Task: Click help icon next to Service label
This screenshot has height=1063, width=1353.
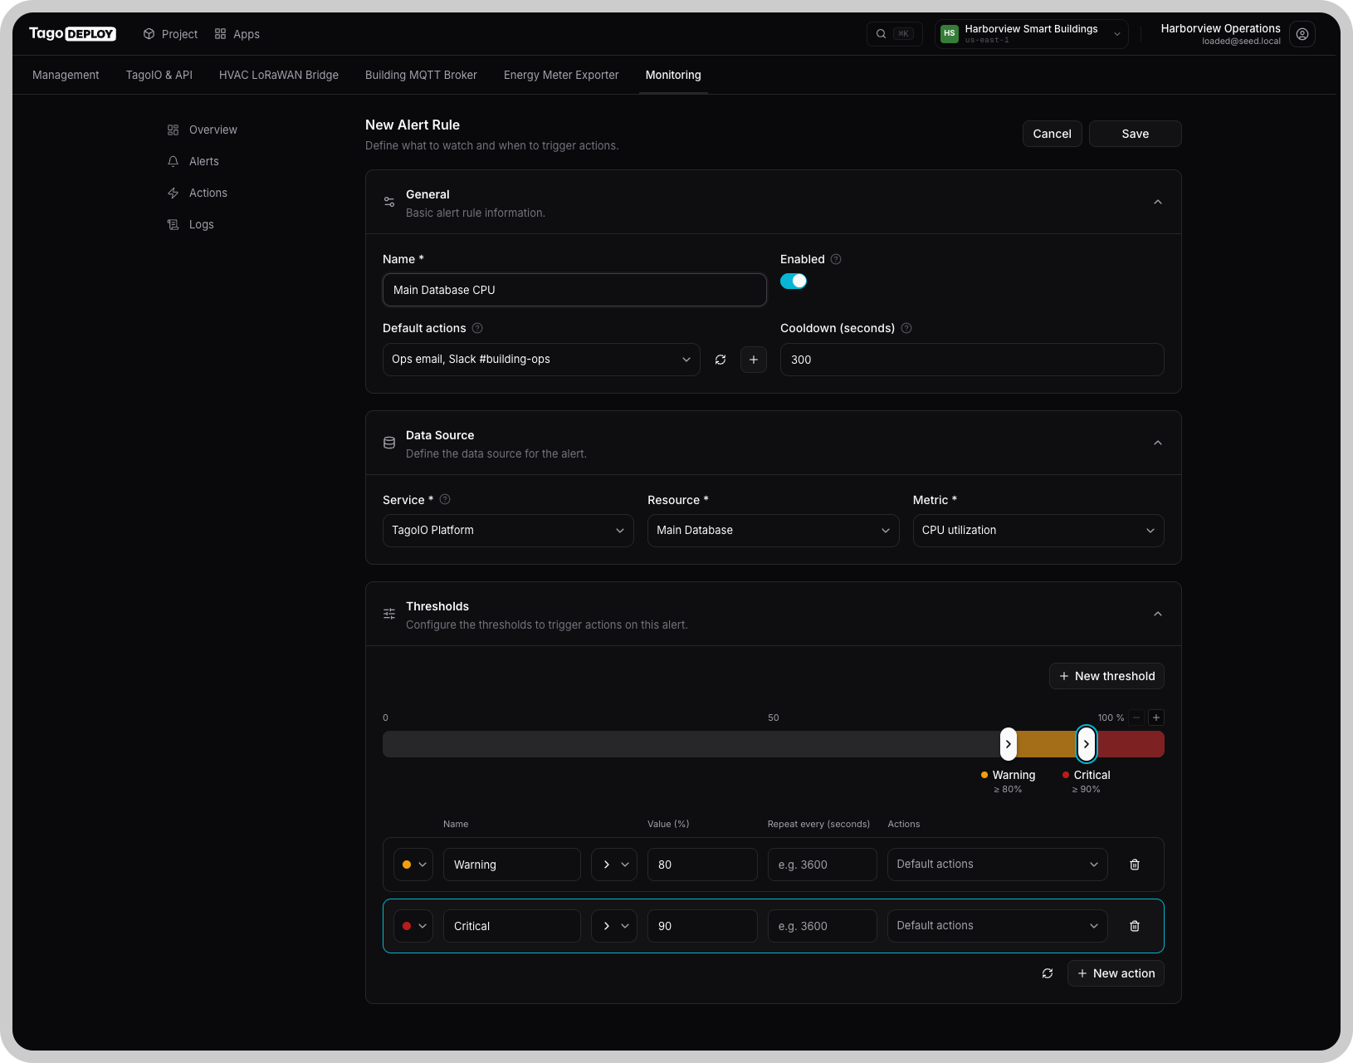Action: [445, 499]
